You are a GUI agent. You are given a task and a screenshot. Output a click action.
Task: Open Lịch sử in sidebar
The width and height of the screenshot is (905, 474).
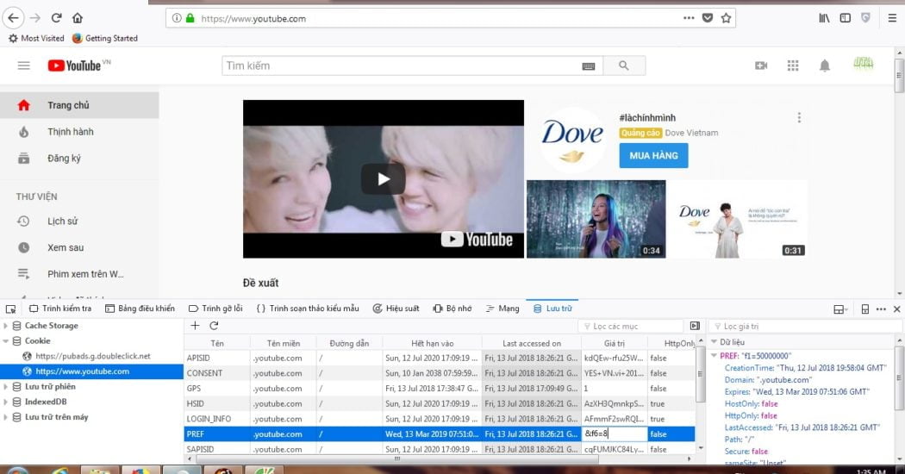click(79, 221)
